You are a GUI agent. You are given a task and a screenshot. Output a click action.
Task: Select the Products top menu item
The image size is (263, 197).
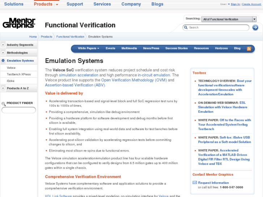(x=43, y=4)
